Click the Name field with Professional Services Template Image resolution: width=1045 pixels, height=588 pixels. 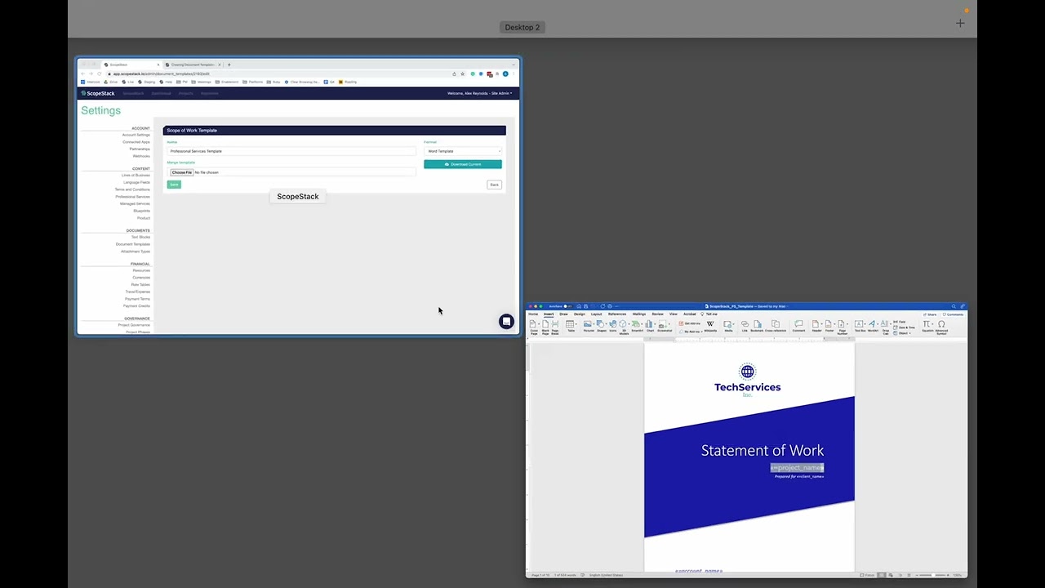point(291,151)
